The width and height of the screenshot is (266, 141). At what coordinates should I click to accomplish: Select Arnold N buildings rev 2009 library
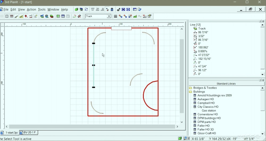214,95
